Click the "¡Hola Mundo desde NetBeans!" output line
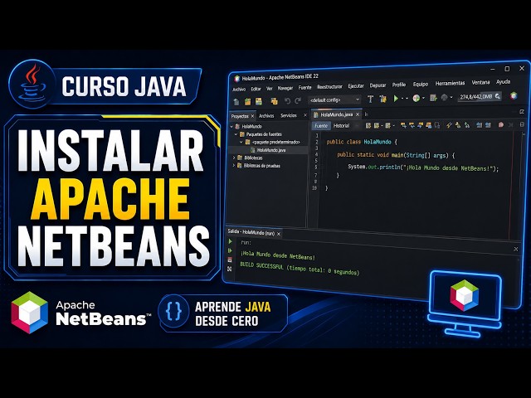 [x=278, y=255]
